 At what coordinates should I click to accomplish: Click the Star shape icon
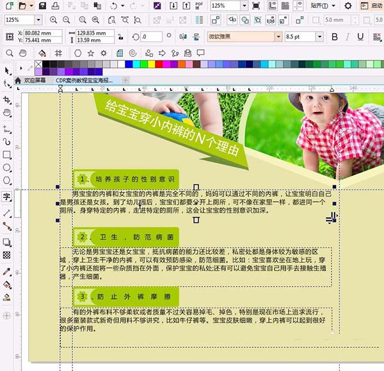pyautogui.click(x=91, y=53)
